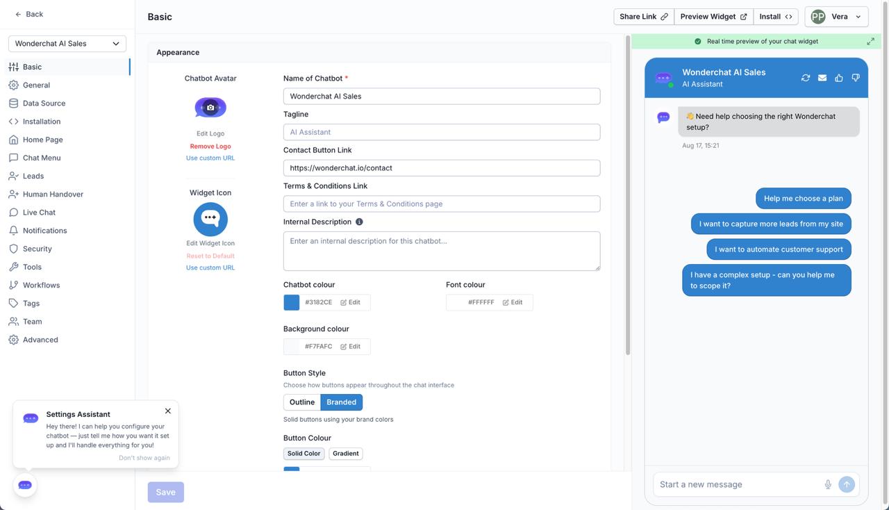Select the Outline button style
889x510 pixels.
coord(302,402)
